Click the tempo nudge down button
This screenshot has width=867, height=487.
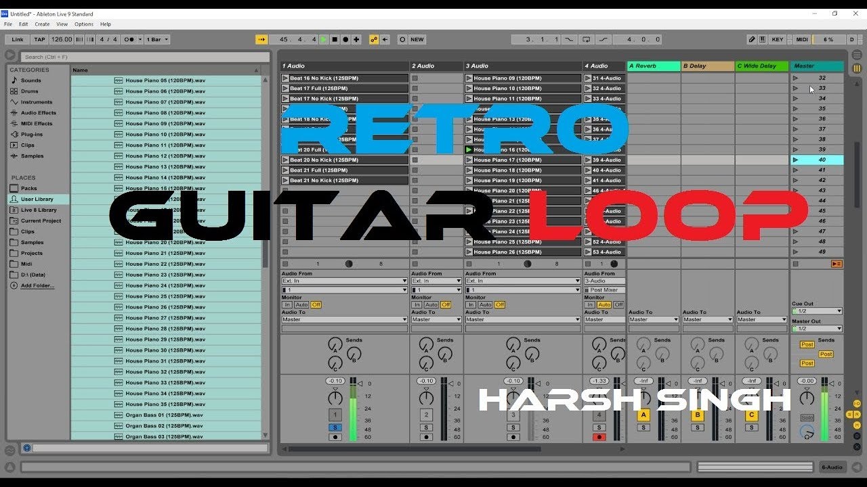[80, 39]
